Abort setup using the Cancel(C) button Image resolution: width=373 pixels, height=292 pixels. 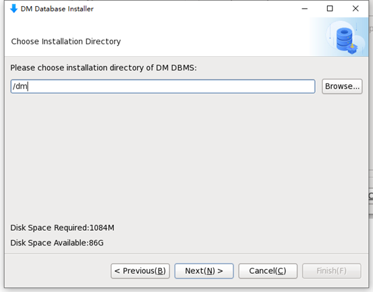click(x=268, y=271)
